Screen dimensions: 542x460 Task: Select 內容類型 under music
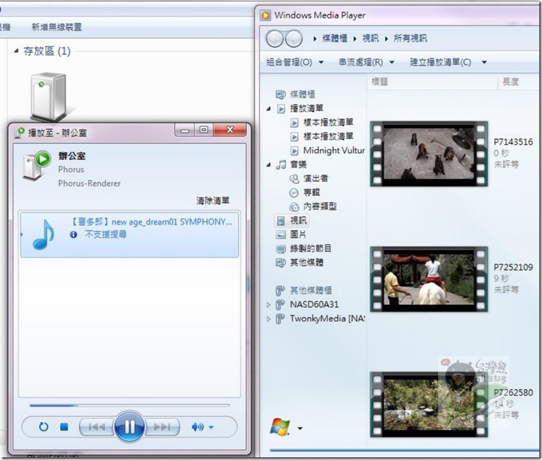(320, 206)
